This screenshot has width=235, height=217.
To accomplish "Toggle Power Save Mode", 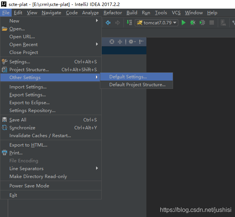I will coord(51,186).
